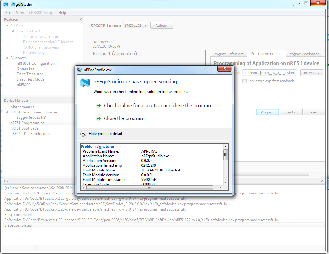The height and width of the screenshot is (254, 329).
Task: Select RX constant carrier/LO leakage
Action: coord(48,42)
